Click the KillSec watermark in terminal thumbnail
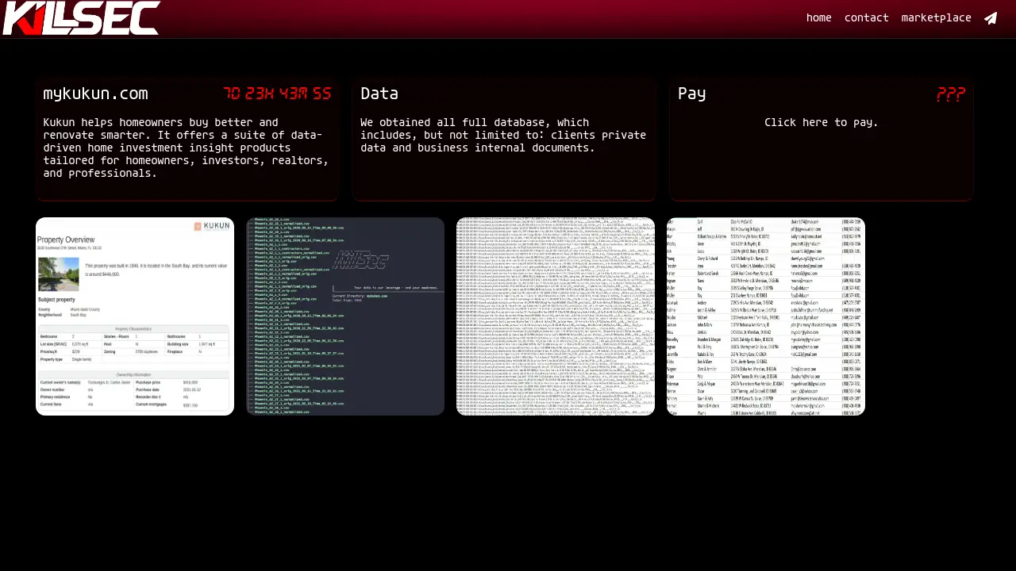This screenshot has height=571, width=1016. pos(361,260)
